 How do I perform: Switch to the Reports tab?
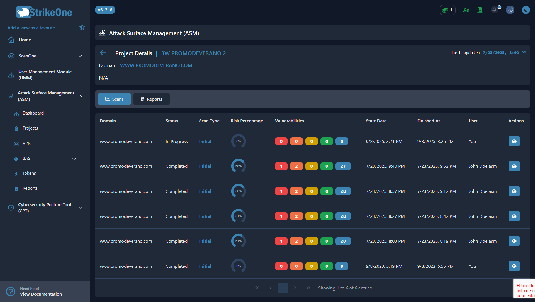pyautogui.click(x=151, y=99)
